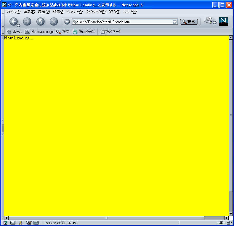234x226 pixels.
Task: Click the Netscape N throbber logo
Action: tap(224, 21)
